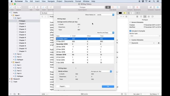
Task: Open the Scrivener app menu
Action: (x=19, y=1)
